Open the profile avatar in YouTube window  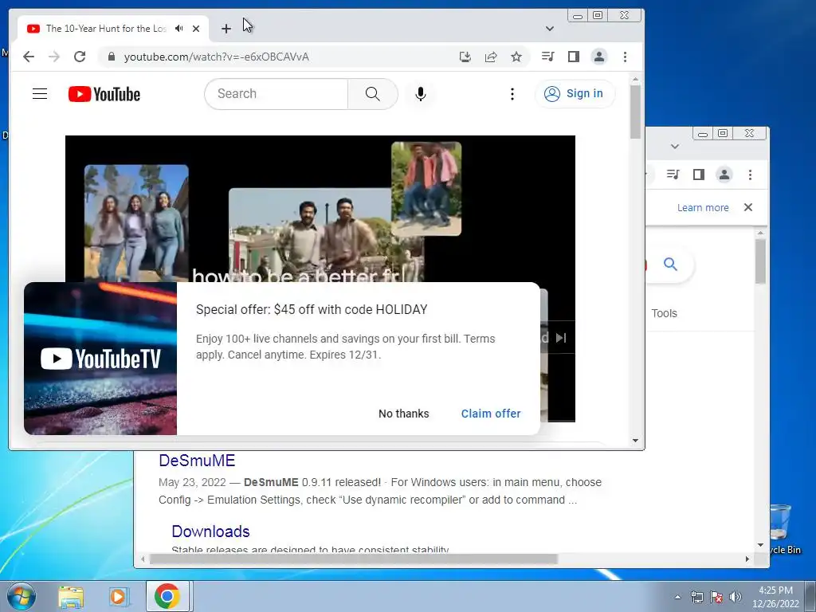tap(599, 57)
